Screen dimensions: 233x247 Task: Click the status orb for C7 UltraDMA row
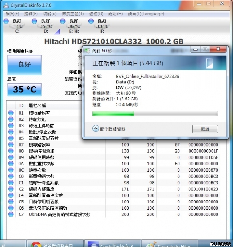point(11,214)
